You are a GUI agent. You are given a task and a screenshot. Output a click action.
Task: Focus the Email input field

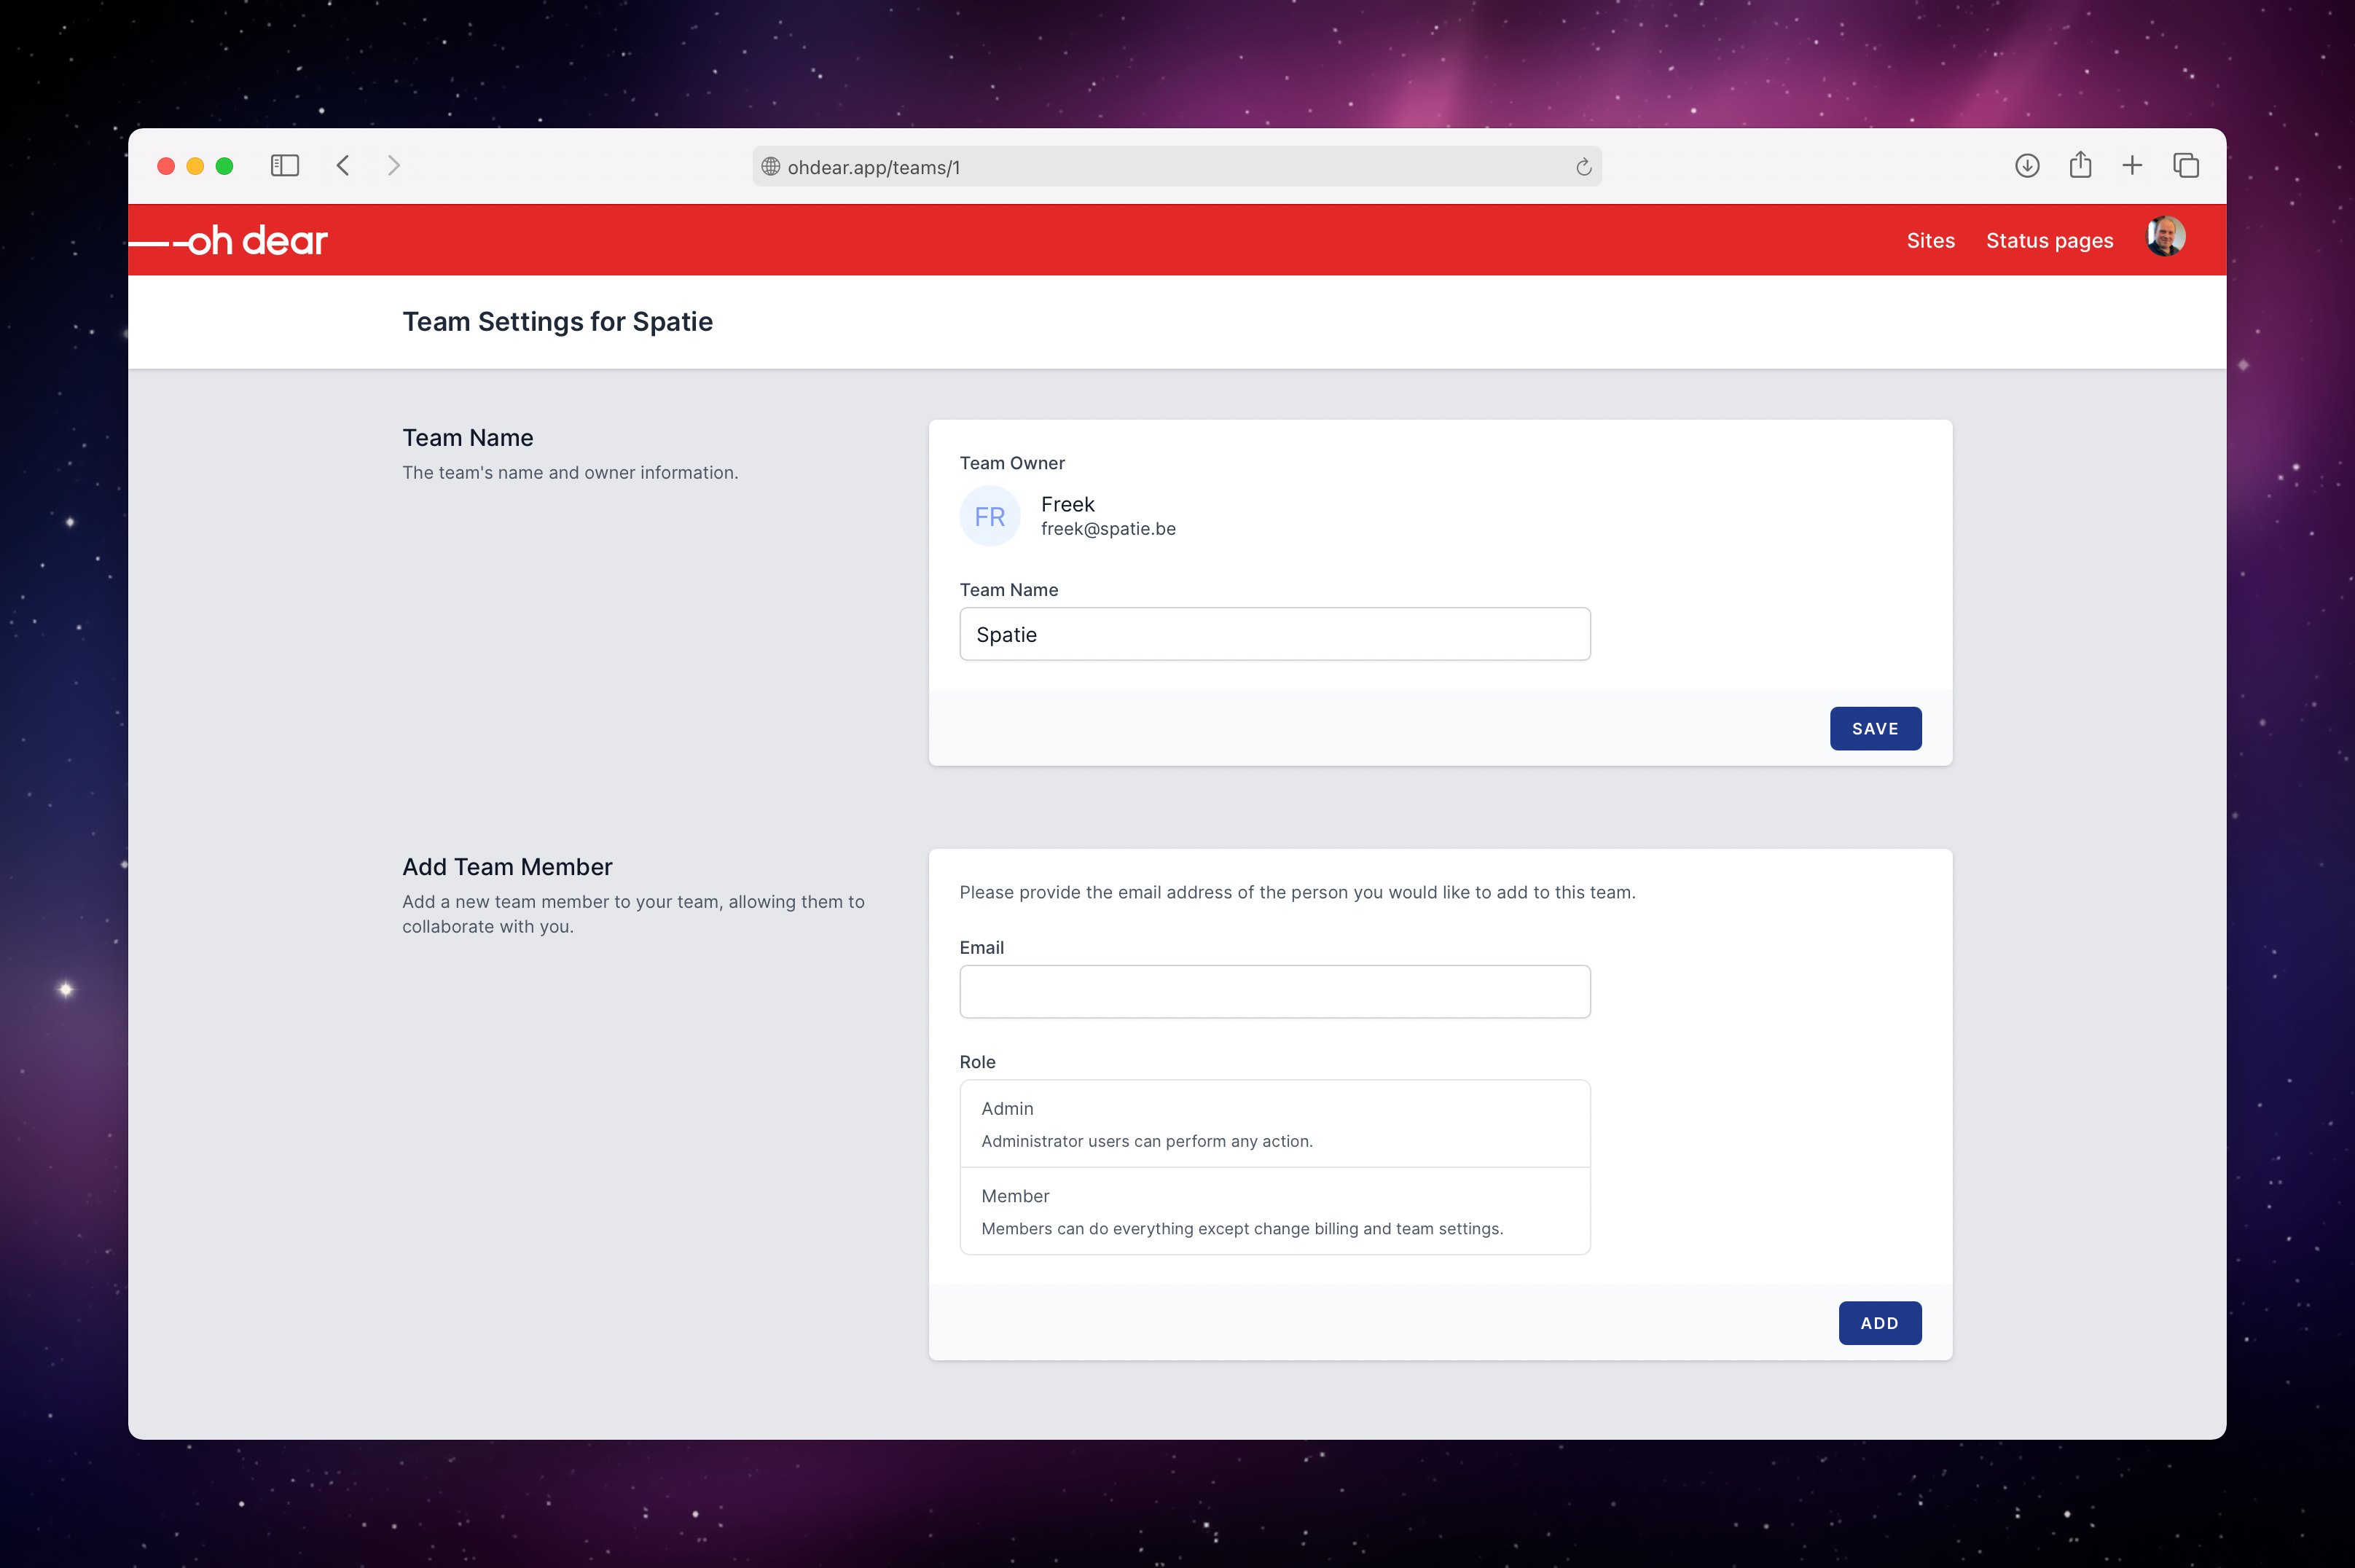(1275, 992)
